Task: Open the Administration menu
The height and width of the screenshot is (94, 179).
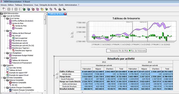Action: pos(71,5)
